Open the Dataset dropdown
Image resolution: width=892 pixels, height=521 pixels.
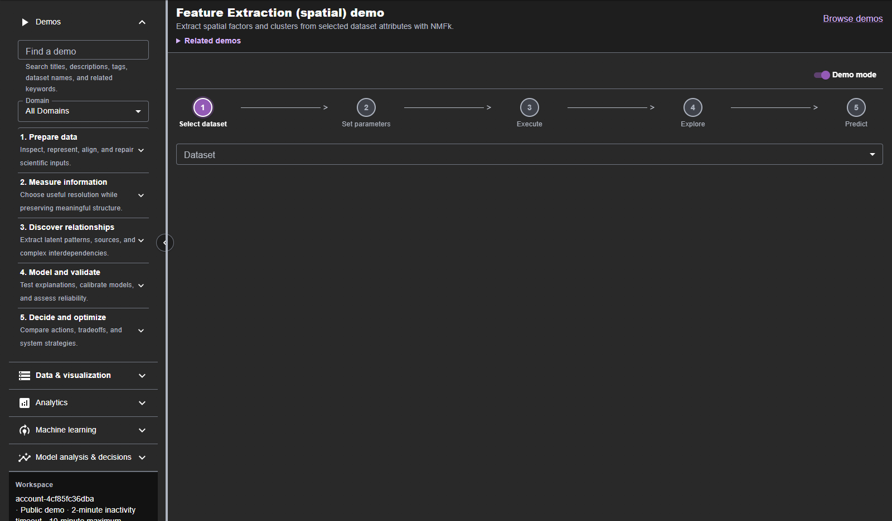[x=529, y=155]
